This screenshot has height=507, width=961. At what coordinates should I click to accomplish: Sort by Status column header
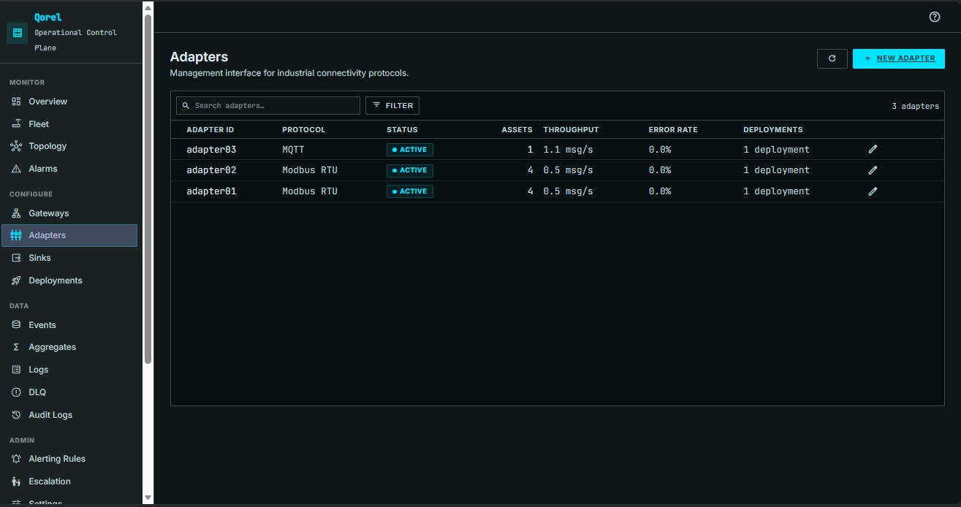click(402, 130)
